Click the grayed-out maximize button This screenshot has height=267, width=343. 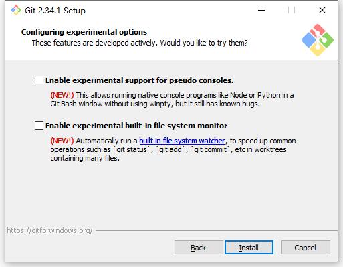coord(292,10)
